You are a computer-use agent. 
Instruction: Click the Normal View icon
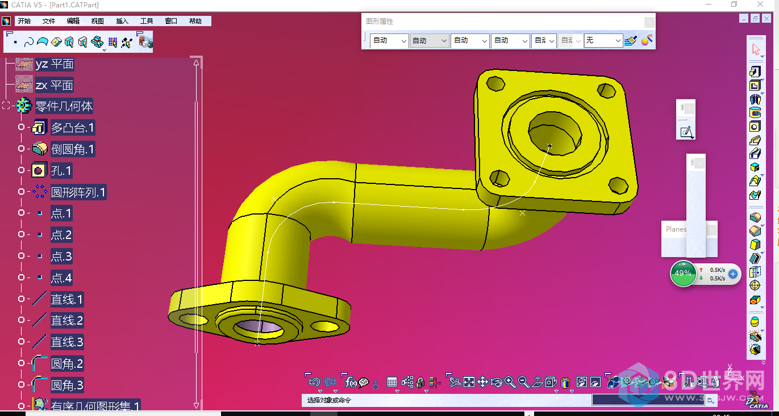[x=538, y=383]
